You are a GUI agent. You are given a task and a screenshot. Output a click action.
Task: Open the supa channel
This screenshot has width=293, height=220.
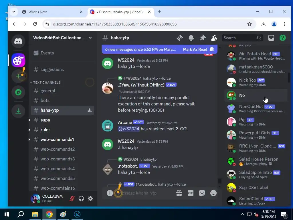click(x=63, y=120)
